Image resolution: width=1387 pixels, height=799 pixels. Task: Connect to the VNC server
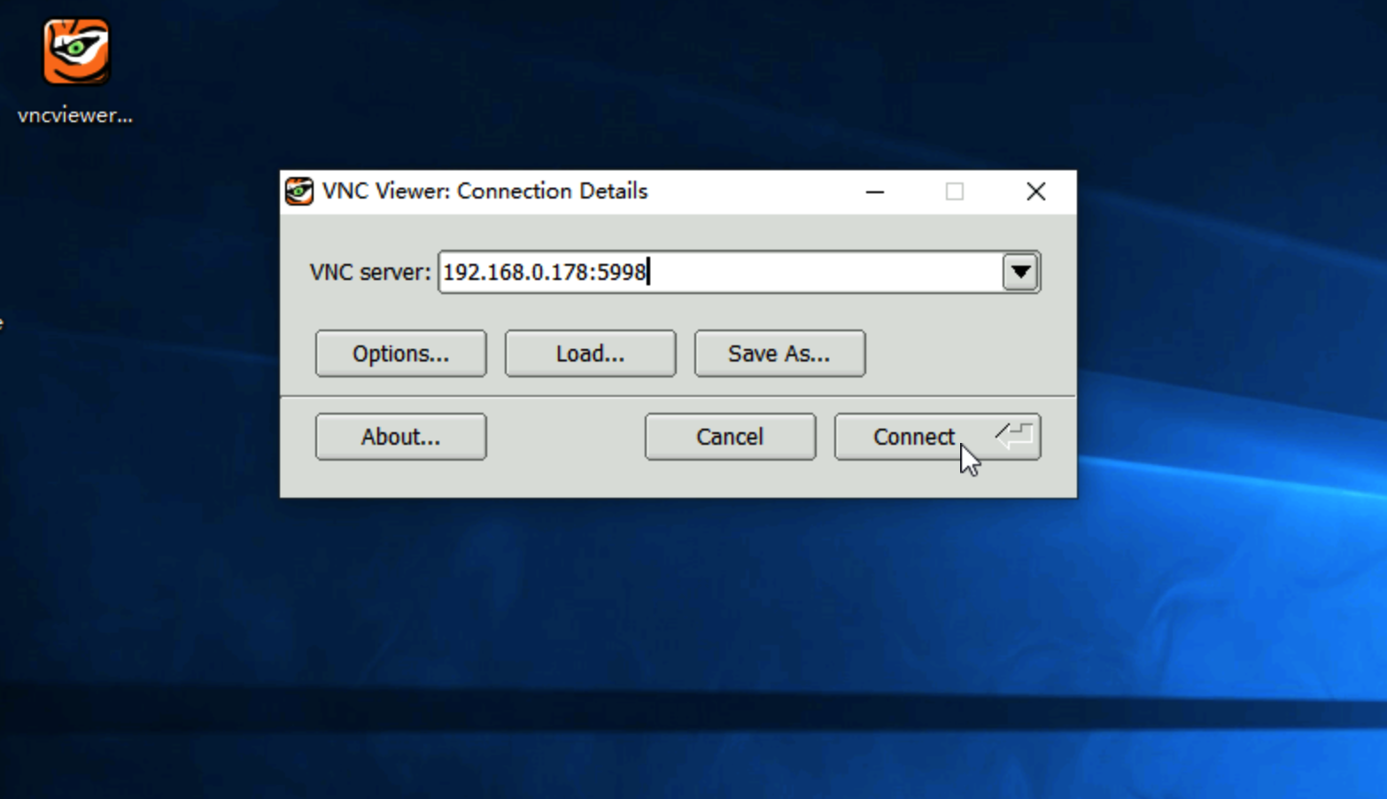[937, 437]
